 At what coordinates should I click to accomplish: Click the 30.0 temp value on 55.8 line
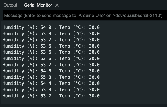click(x=94, y=77)
